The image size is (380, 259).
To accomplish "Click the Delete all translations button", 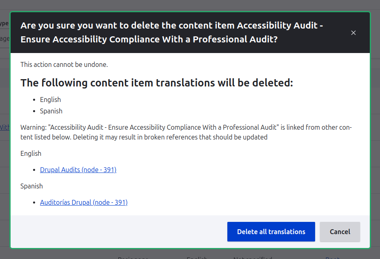I will 271,232.
